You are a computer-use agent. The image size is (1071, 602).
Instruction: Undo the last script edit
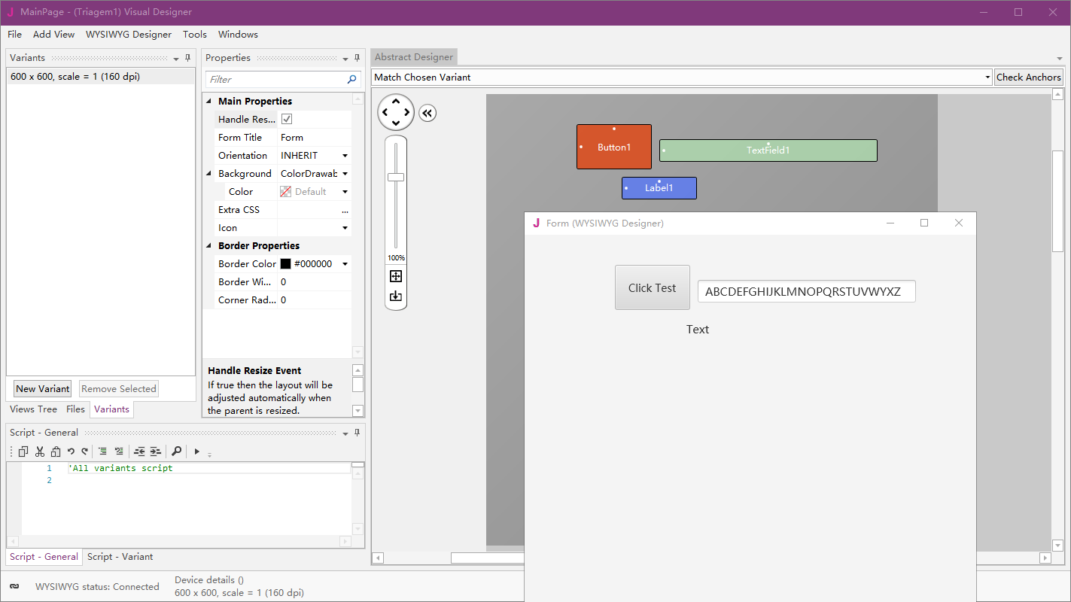click(71, 451)
